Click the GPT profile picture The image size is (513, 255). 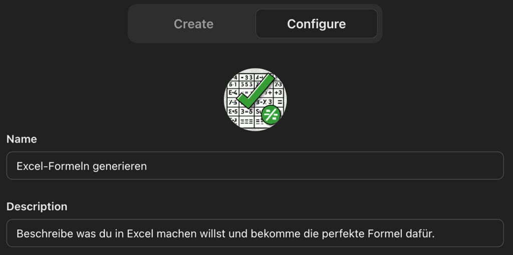click(255, 99)
